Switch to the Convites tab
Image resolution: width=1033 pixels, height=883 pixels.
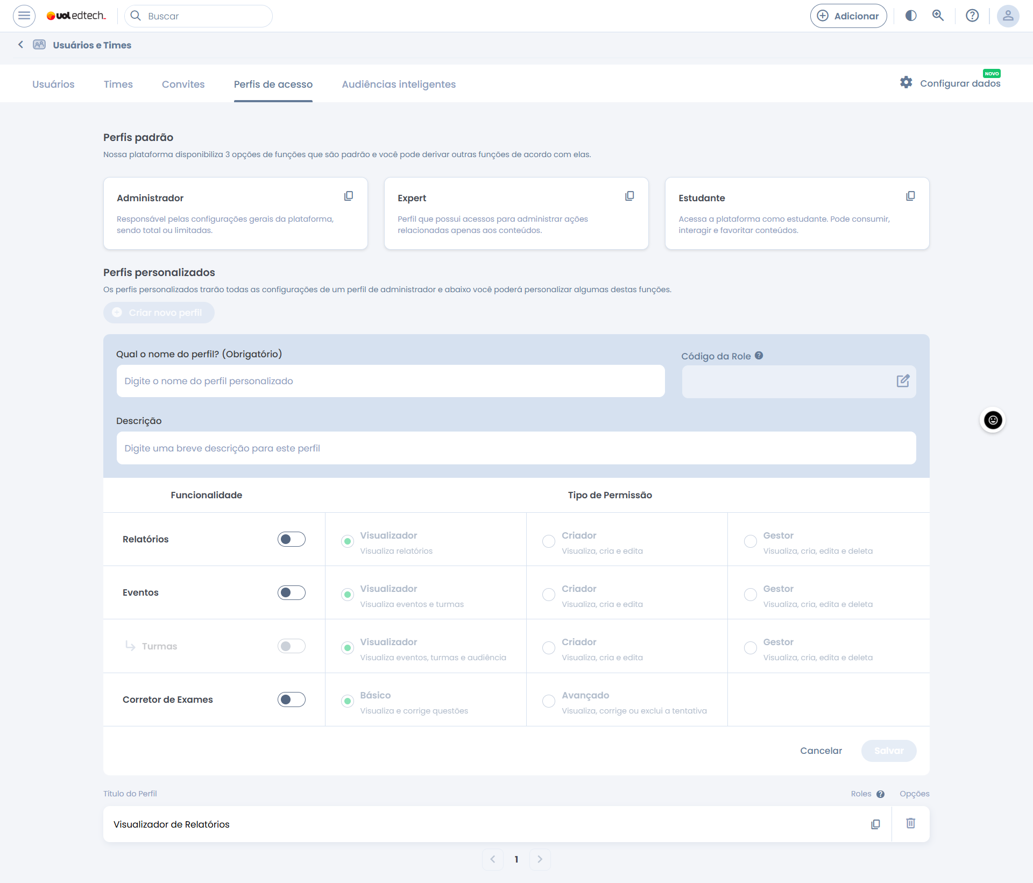tap(183, 84)
